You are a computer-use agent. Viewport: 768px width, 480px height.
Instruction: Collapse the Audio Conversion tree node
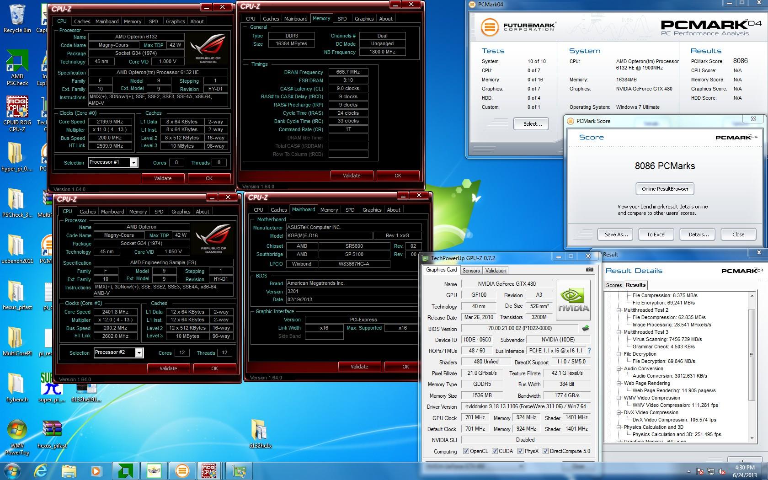619,368
